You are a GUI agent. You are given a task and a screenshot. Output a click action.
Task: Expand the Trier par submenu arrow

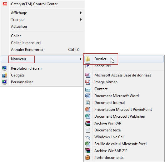(x=81, y=20)
